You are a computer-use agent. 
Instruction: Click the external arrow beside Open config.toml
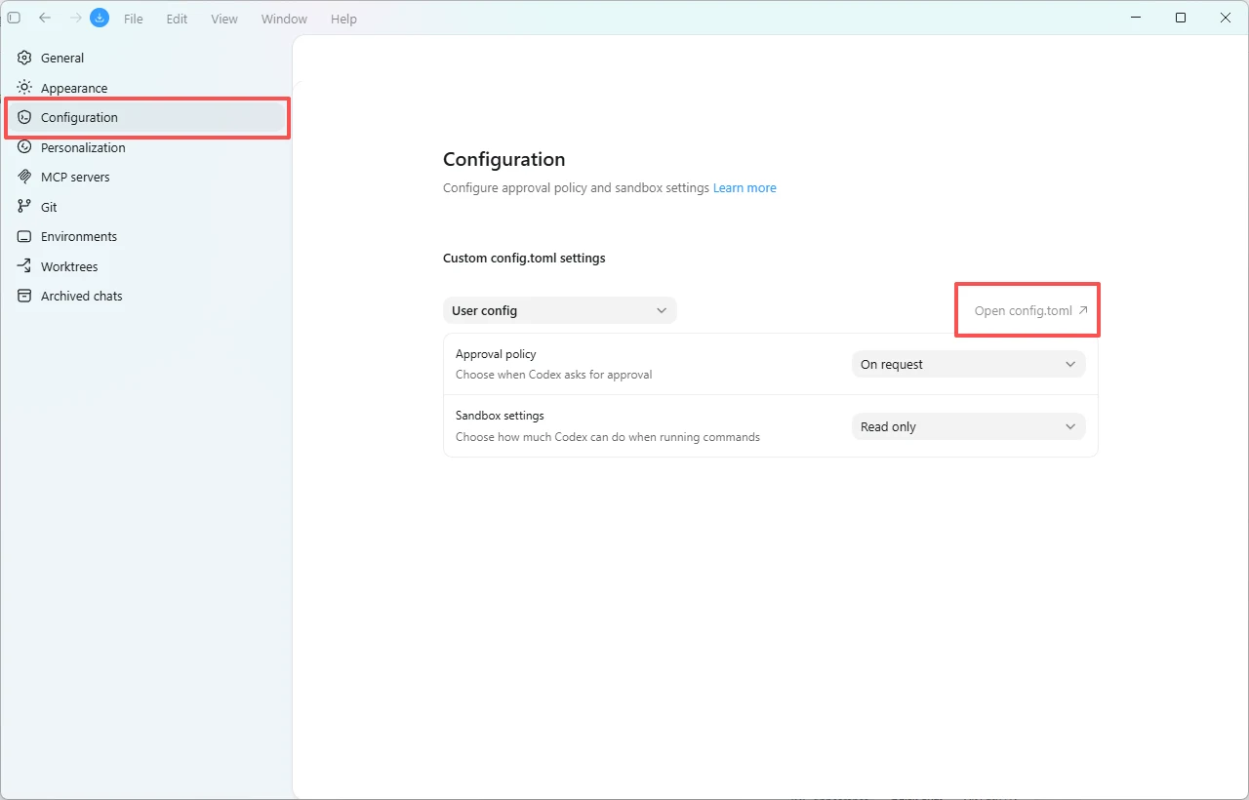pos(1083,310)
